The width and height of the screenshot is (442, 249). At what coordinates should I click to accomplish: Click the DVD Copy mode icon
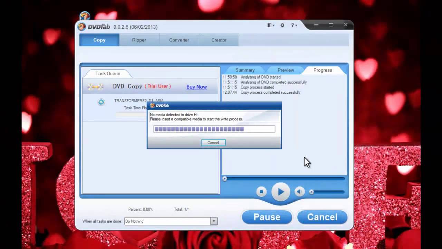pos(95,86)
